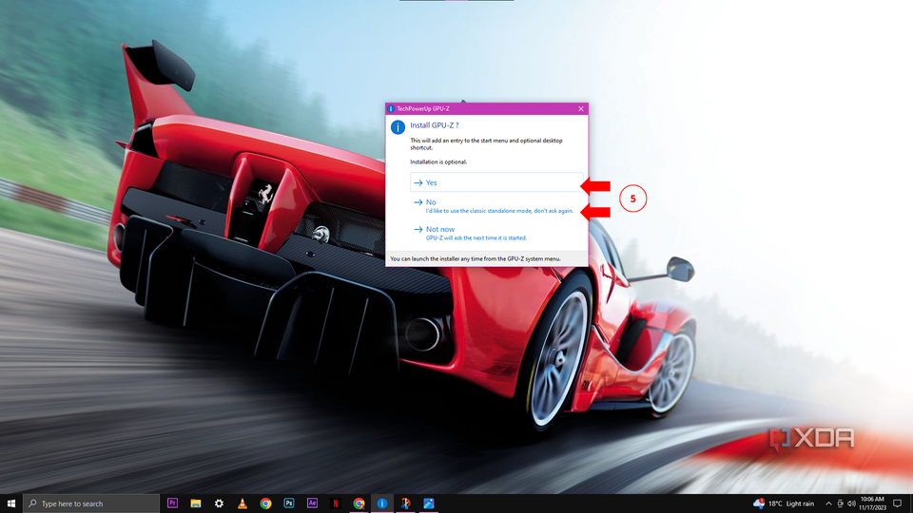The width and height of the screenshot is (913, 513).
Task: Open the Photos app taskbar icon
Action: point(429,503)
